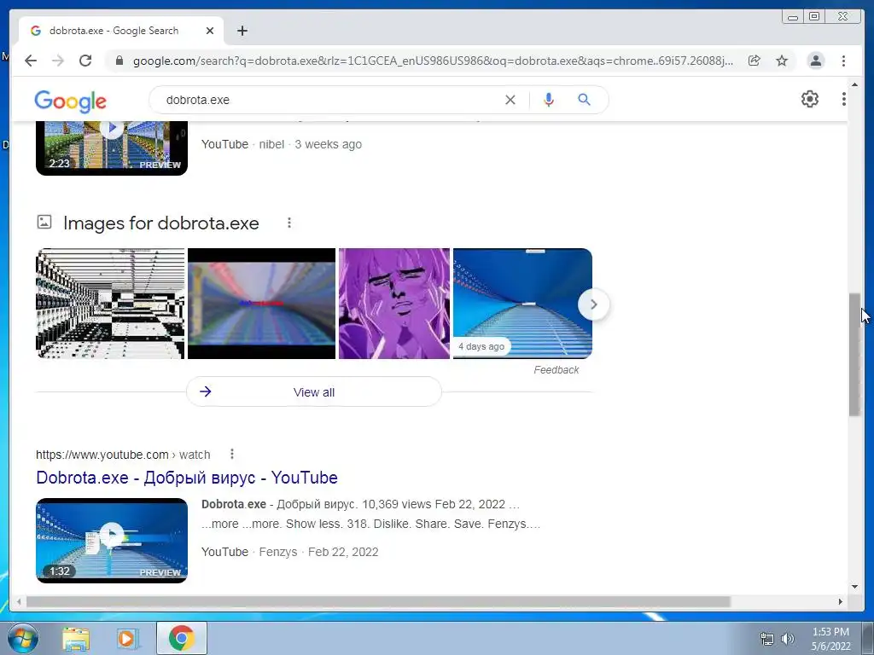Open the Google page's vertical dots menu

click(844, 99)
